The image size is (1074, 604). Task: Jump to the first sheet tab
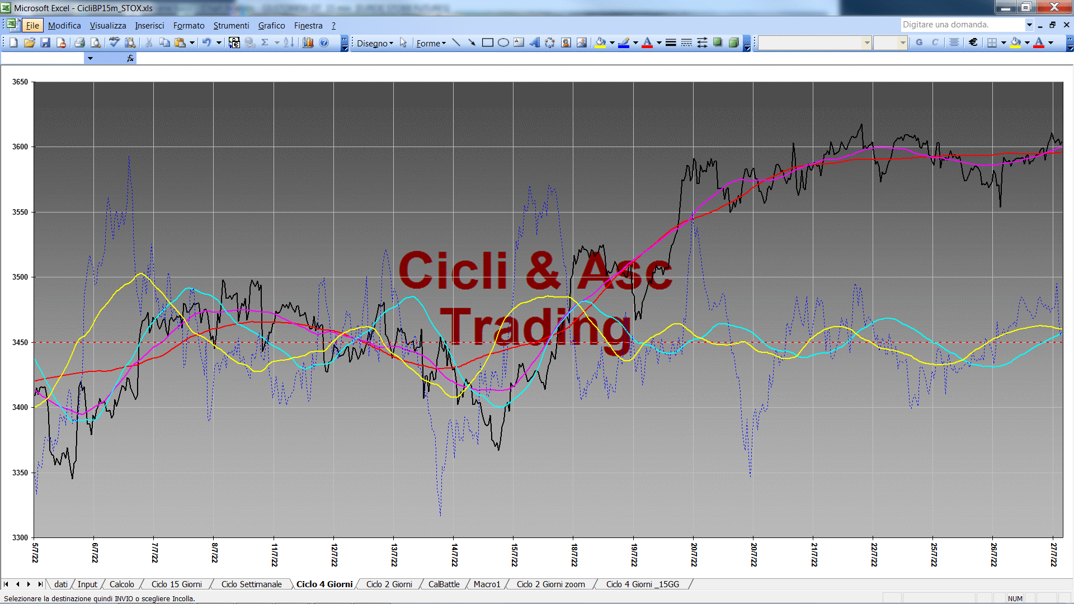(6, 584)
